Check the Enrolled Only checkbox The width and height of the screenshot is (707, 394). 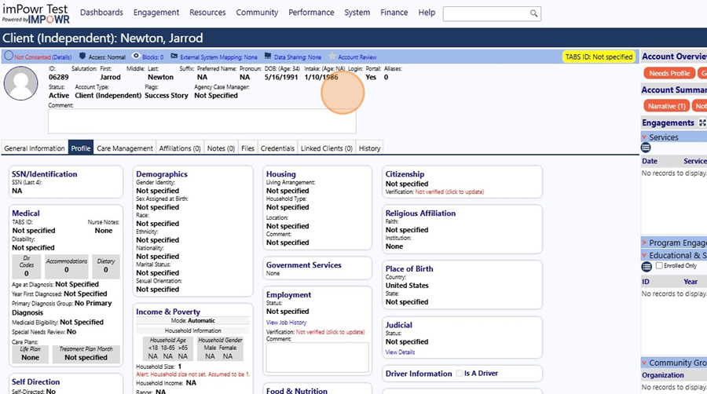(659, 265)
